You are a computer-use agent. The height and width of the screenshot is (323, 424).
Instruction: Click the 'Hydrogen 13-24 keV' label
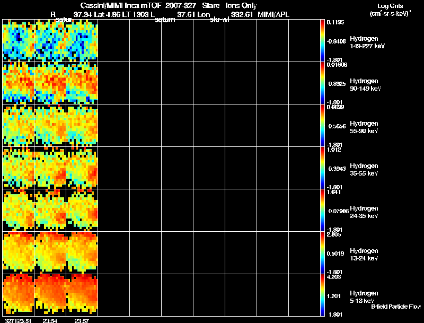(x=364, y=255)
